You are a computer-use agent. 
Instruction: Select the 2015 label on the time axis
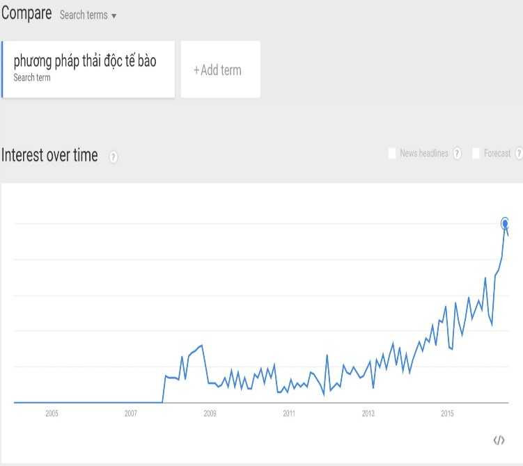(x=447, y=414)
